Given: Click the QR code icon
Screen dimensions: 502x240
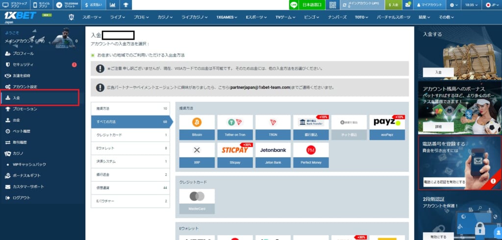Looking at the screenshot, I should point(333,5).
